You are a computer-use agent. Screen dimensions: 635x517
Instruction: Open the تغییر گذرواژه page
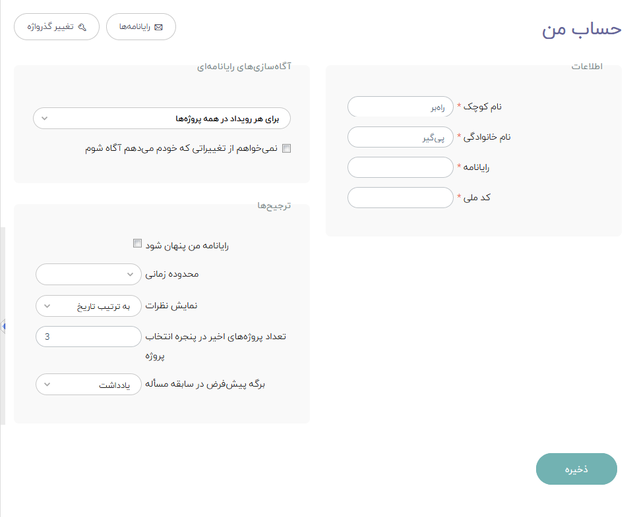click(57, 27)
